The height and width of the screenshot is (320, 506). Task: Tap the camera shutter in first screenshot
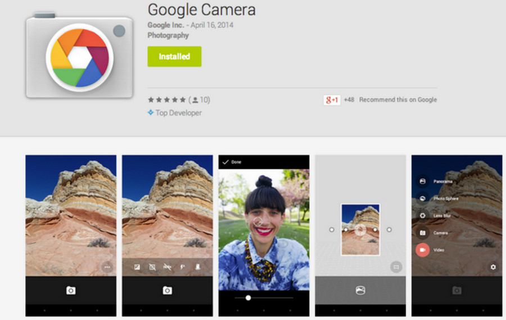click(x=71, y=290)
